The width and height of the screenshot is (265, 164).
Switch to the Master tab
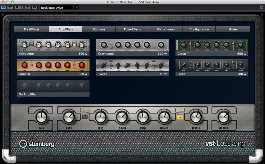233,29
